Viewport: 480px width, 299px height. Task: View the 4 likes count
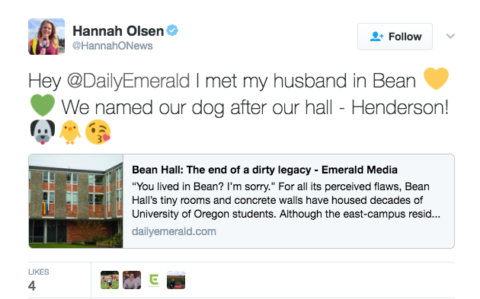point(32,286)
